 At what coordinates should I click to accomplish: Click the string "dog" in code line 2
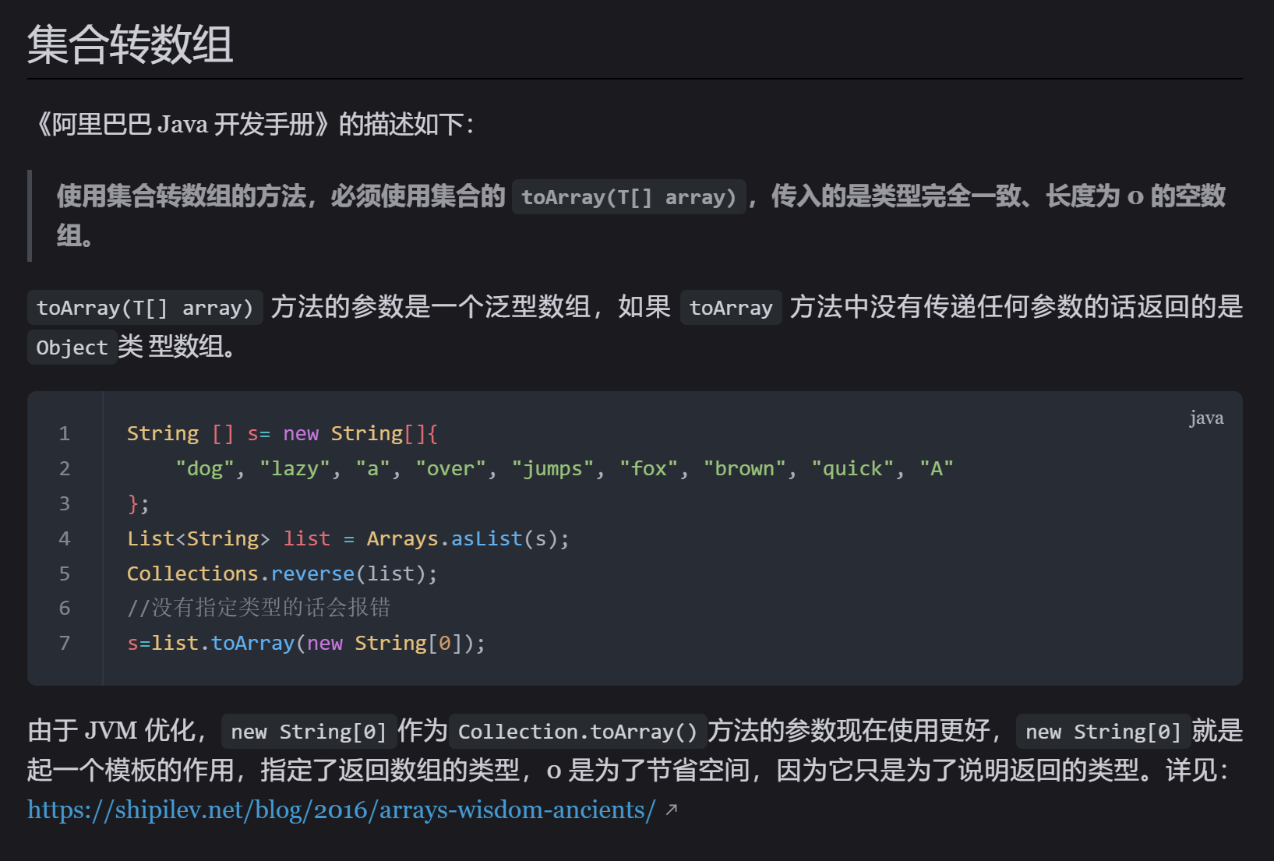tap(205, 468)
